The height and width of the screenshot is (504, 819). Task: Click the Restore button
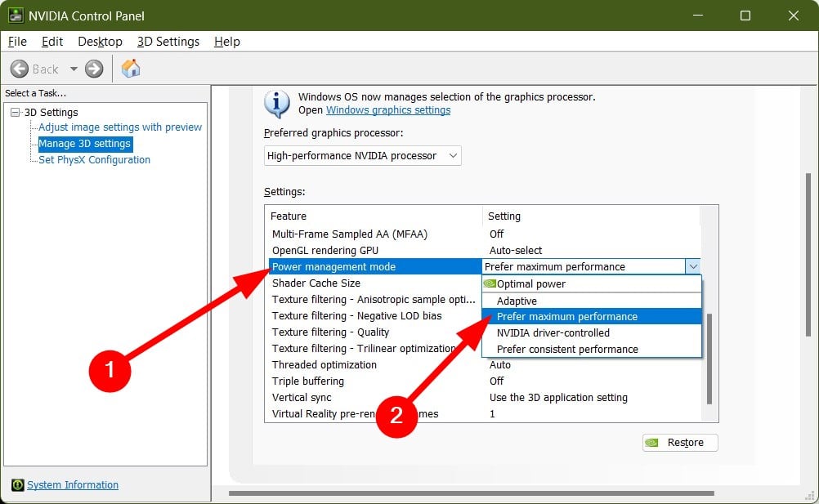[x=680, y=443]
